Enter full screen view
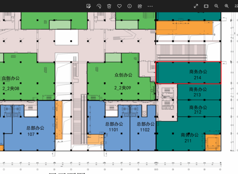 [x=196, y=6]
